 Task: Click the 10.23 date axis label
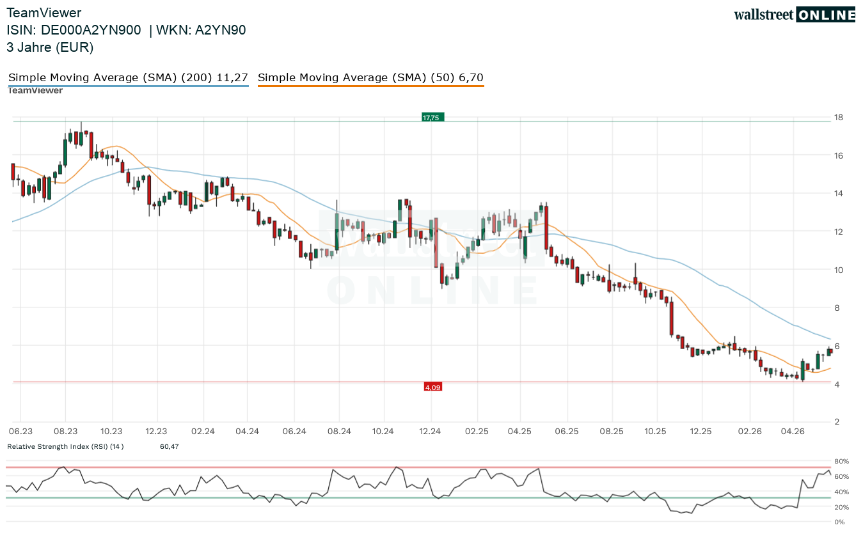pyautogui.click(x=111, y=432)
